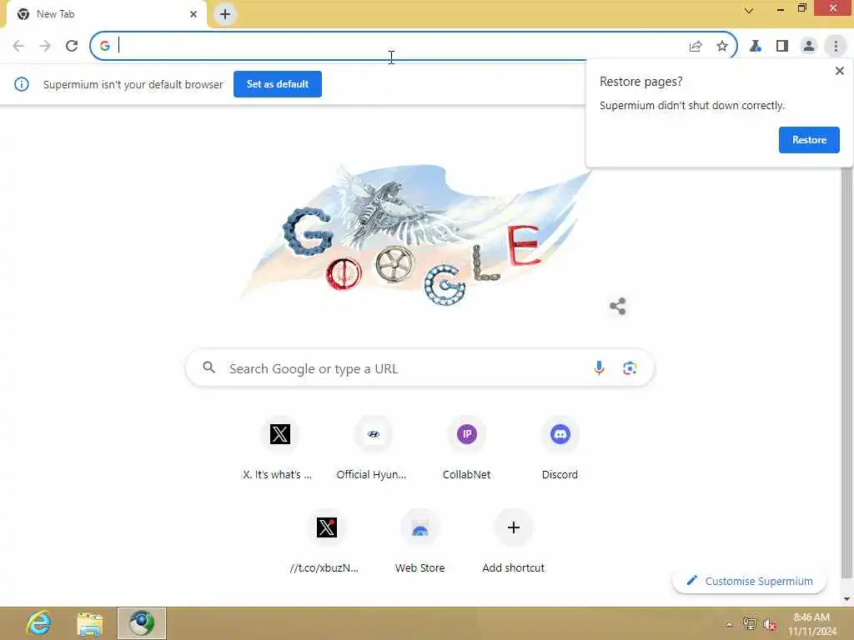
Task: Show hidden tray icons
Action: [x=729, y=624]
